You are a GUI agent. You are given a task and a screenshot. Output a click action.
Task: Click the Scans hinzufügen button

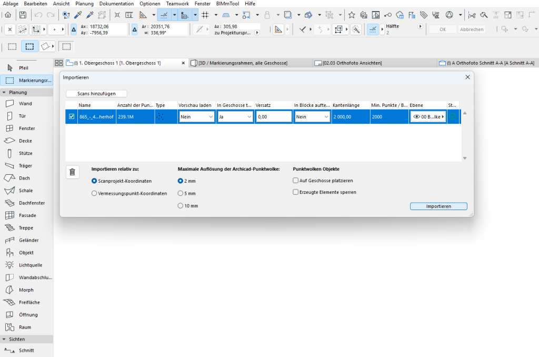point(97,94)
